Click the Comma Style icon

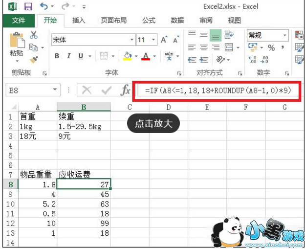pyautogui.click(x=283, y=47)
